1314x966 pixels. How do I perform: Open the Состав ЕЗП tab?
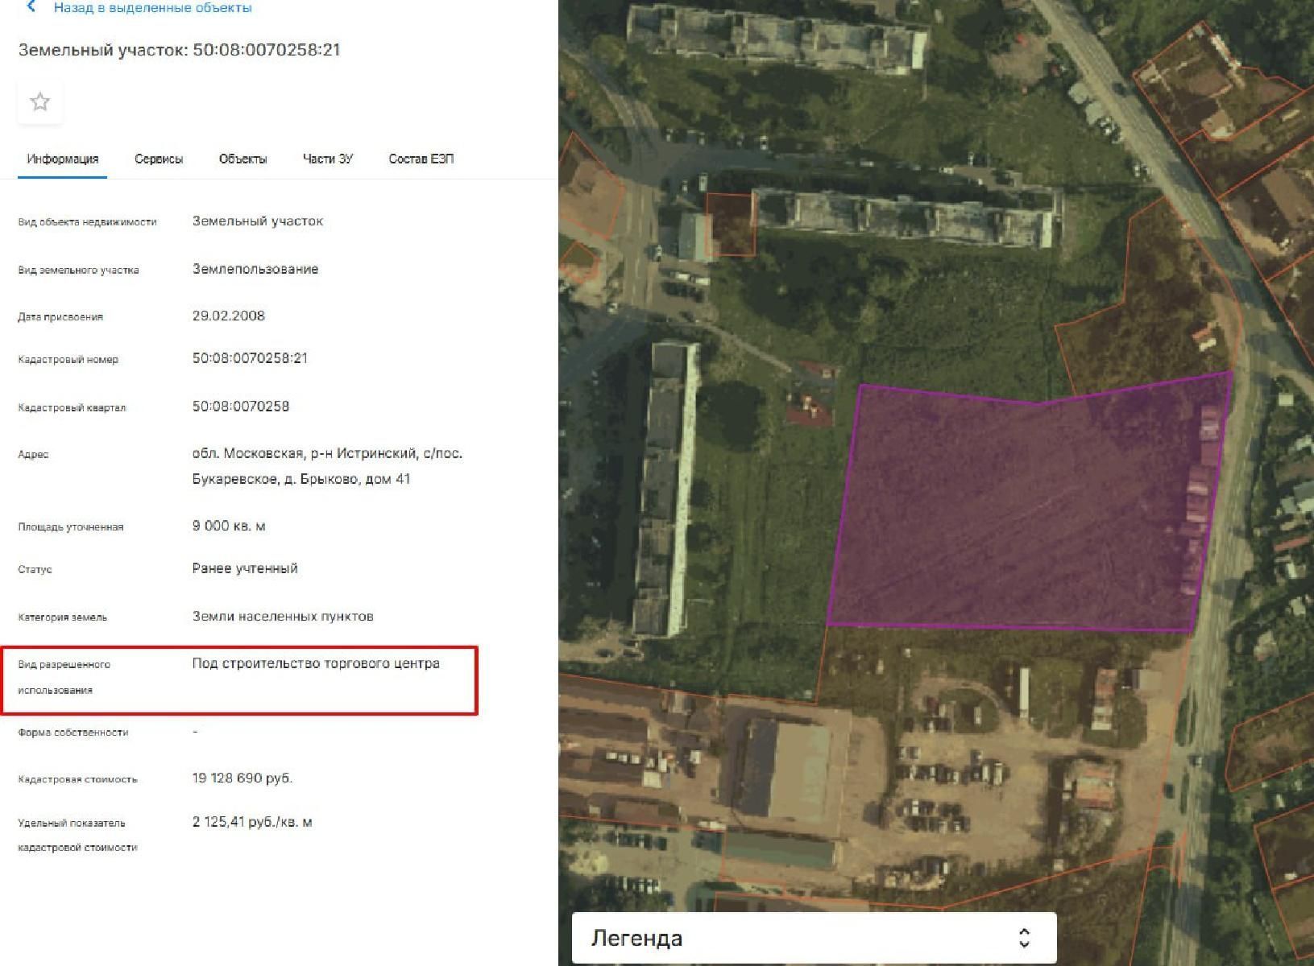click(x=421, y=159)
